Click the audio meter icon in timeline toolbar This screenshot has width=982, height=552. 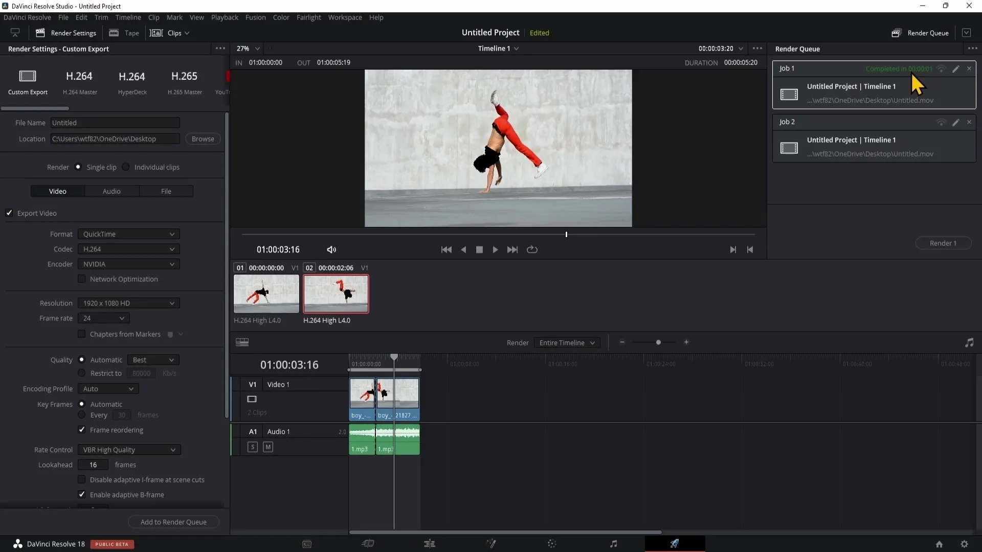pyautogui.click(x=969, y=342)
